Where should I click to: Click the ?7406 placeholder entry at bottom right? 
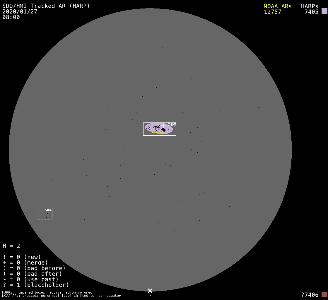point(310,295)
